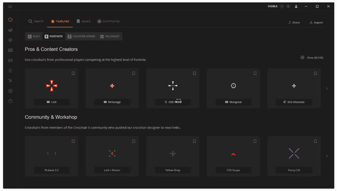Viewport: 337px width, 191px height.
Task: Click View All (15) link
Action: (x=312, y=58)
